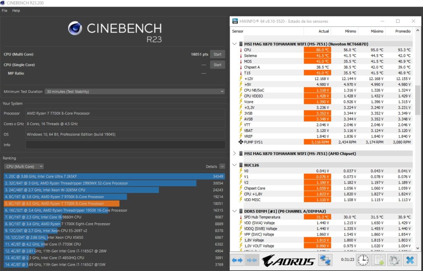Viewport: 423px width, 271px height.
Task: Click the Promedio column header in HWiNFO
Action: tap(399, 31)
